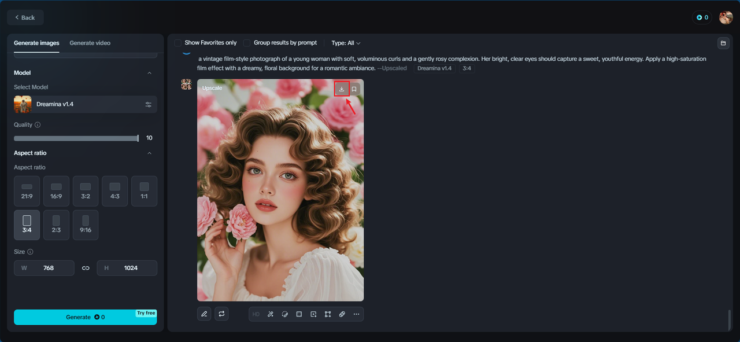Click the Quality slider handle
Image resolution: width=740 pixels, height=342 pixels.
(x=138, y=138)
